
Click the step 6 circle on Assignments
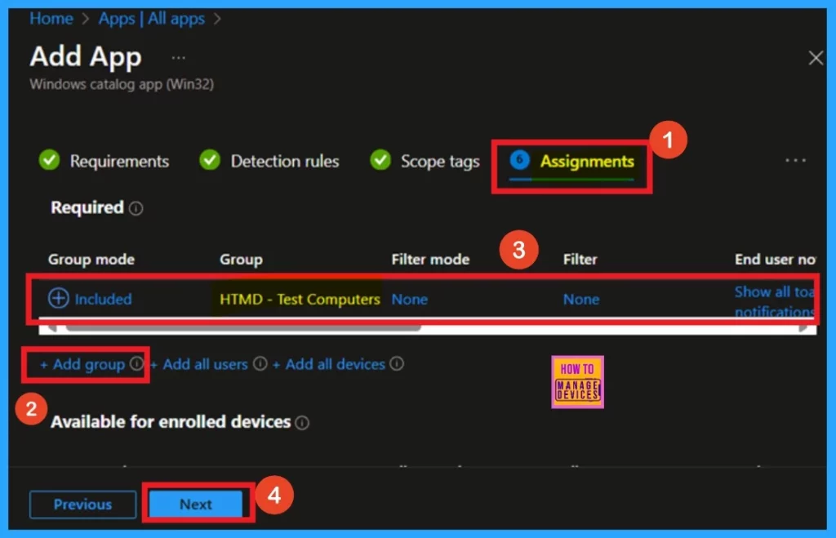coord(519,159)
